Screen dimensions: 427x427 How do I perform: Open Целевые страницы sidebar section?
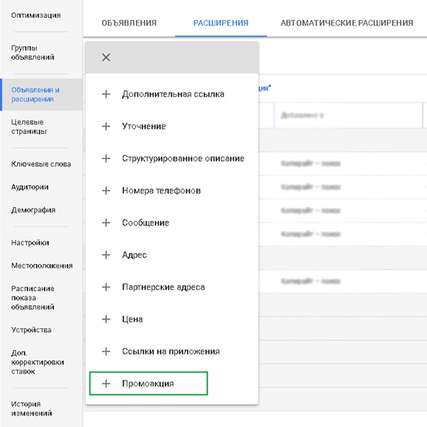click(x=30, y=127)
